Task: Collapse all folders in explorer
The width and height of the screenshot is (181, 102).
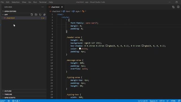Action: pyautogui.click(x=44, y=15)
